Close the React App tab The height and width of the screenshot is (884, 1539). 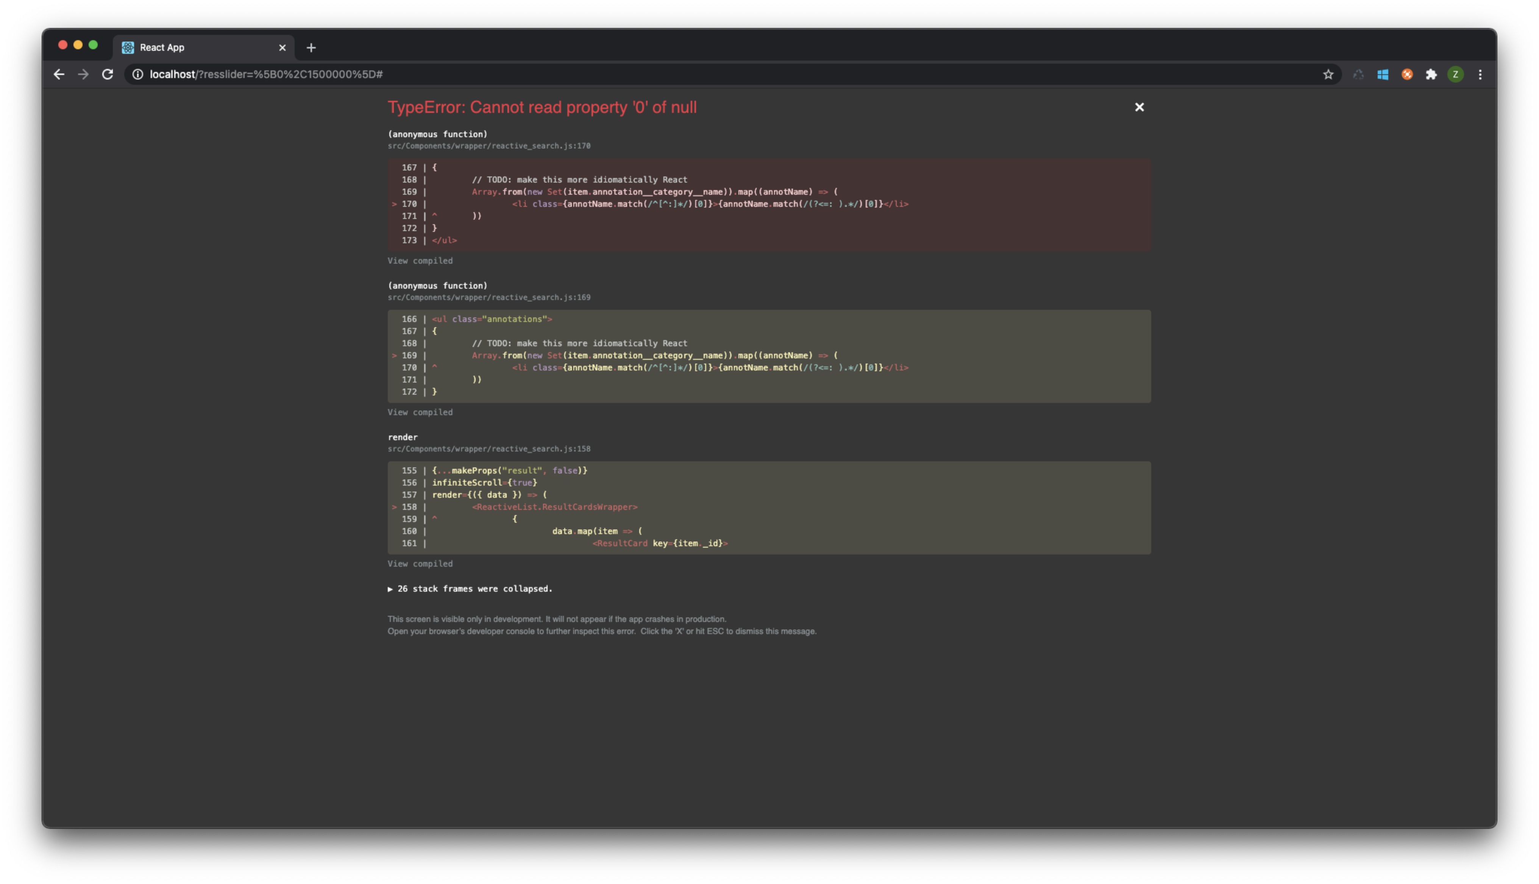click(x=283, y=47)
